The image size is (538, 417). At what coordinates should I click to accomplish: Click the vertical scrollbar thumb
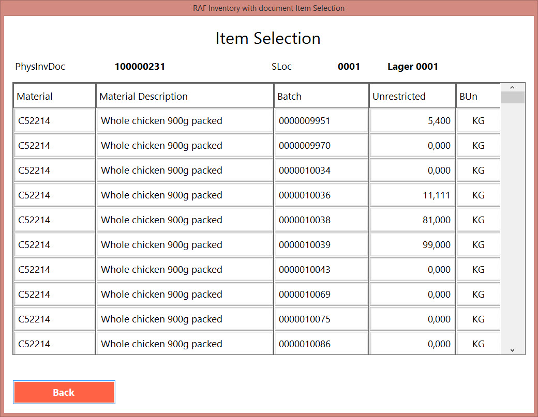(x=512, y=98)
